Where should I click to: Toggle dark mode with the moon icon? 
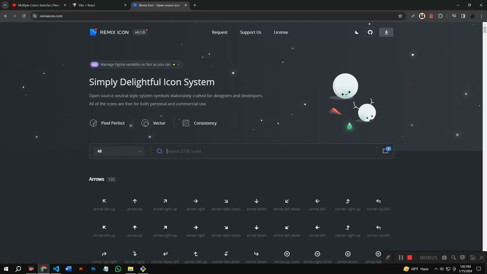(356, 32)
